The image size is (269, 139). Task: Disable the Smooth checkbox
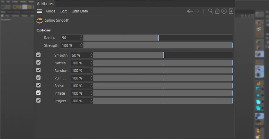coord(39,55)
